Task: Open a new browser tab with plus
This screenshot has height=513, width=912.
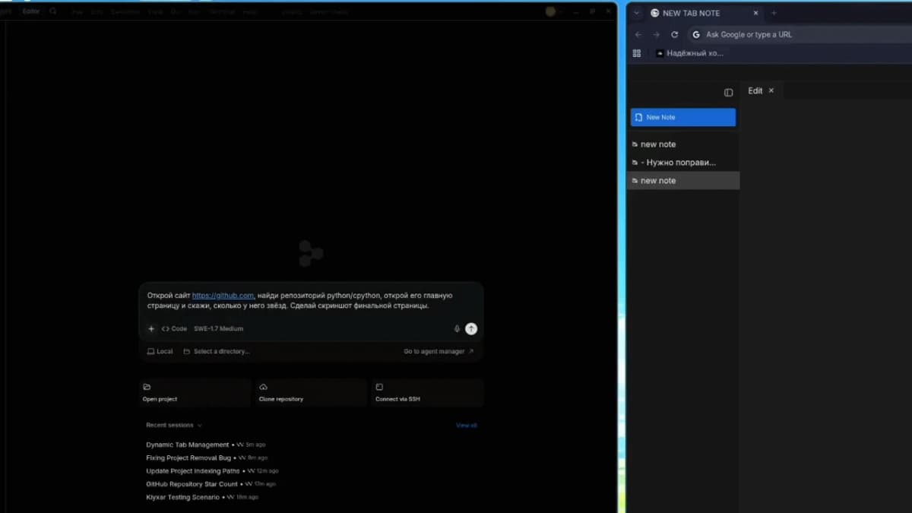Action: (x=774, y=13)
